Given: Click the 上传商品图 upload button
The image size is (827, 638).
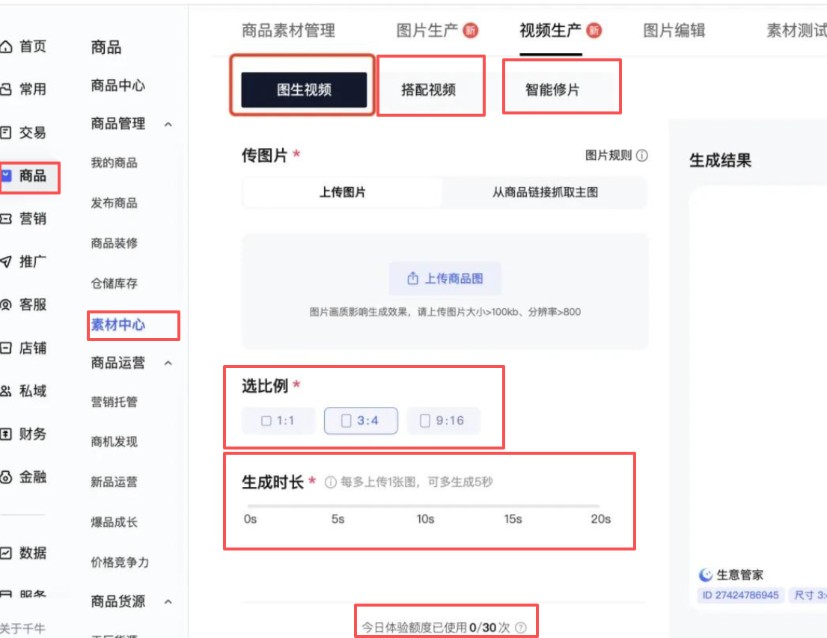Looking at the screenshot, I should 445,278.
